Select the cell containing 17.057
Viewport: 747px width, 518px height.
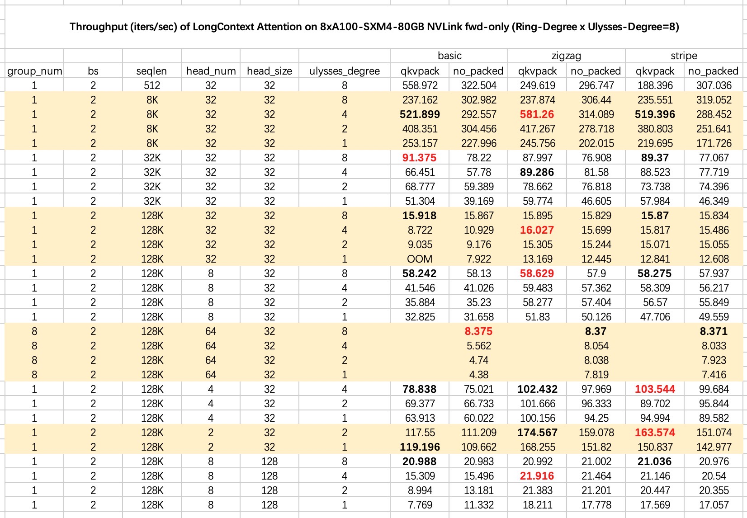[x=714, y=505]
